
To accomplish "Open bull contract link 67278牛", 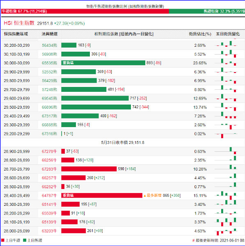I will point(49,151).
